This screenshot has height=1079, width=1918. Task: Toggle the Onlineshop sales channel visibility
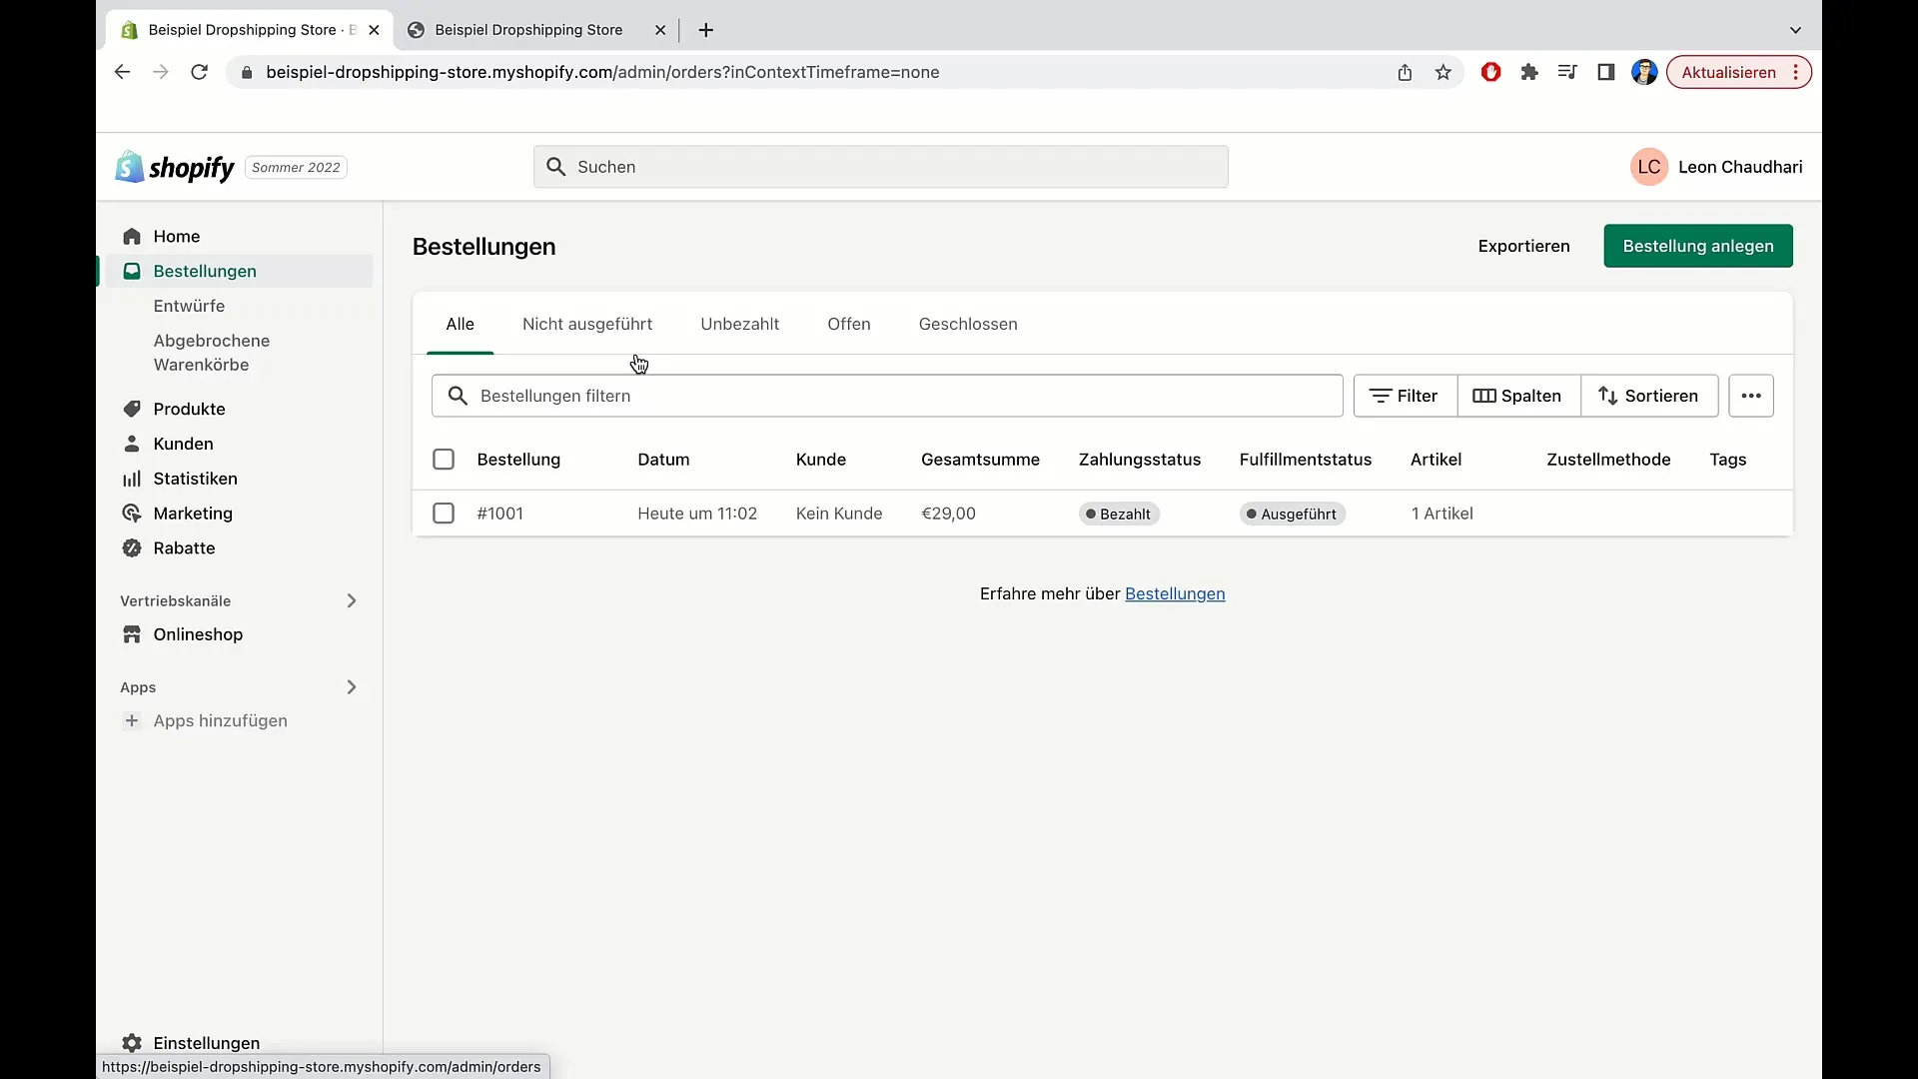[352, 600]
